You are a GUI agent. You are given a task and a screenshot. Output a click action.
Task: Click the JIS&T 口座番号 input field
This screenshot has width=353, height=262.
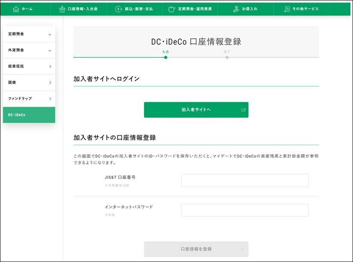(245, 180)
